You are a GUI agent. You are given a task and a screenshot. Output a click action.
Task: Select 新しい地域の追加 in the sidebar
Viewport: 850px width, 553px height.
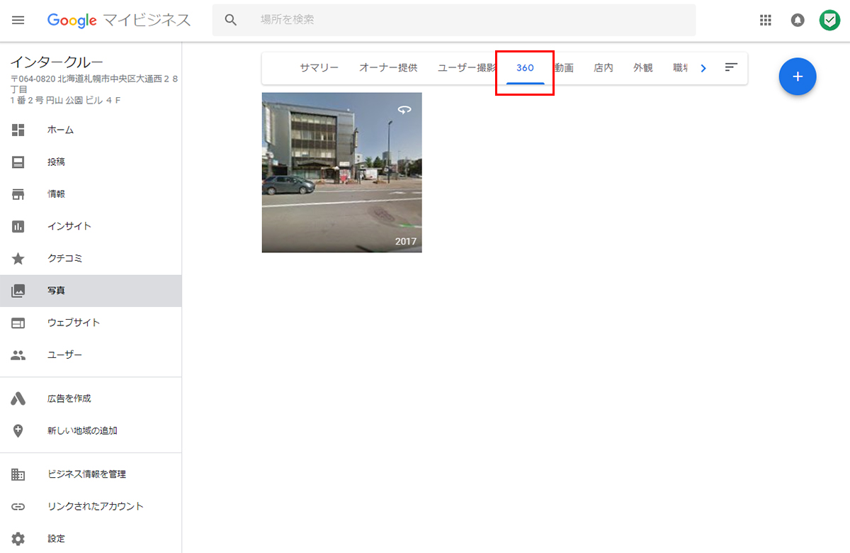point(91,430)
